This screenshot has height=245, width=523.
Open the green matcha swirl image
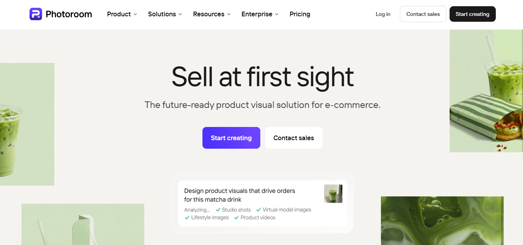pyautogui.click(x=442, y=221)
